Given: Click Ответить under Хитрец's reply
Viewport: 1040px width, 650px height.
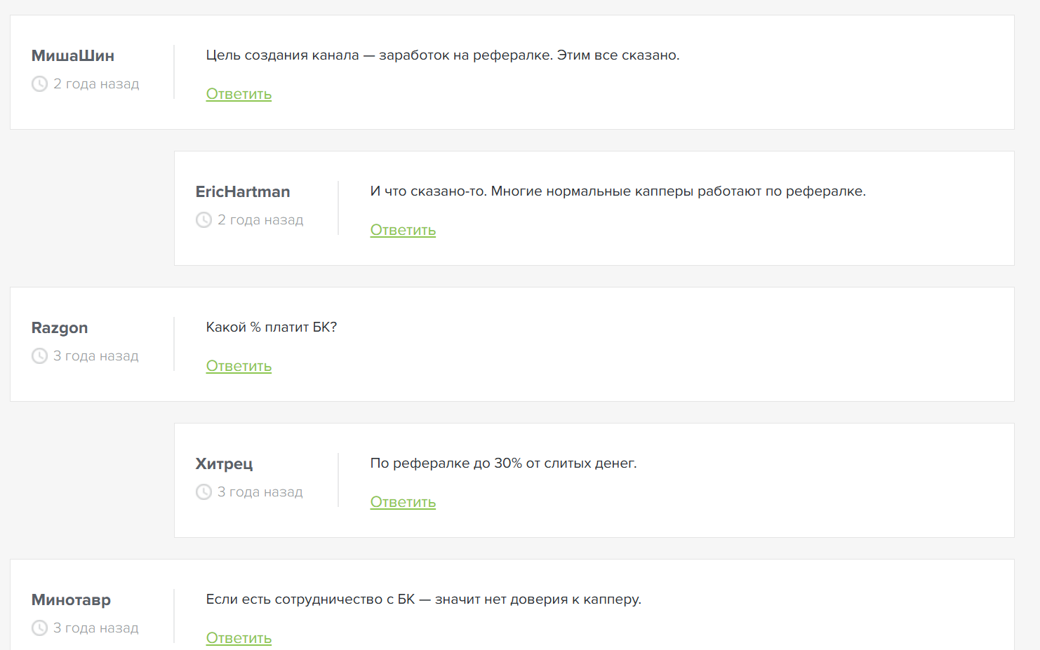Looking at the screenshot, I should click(403, 502).
